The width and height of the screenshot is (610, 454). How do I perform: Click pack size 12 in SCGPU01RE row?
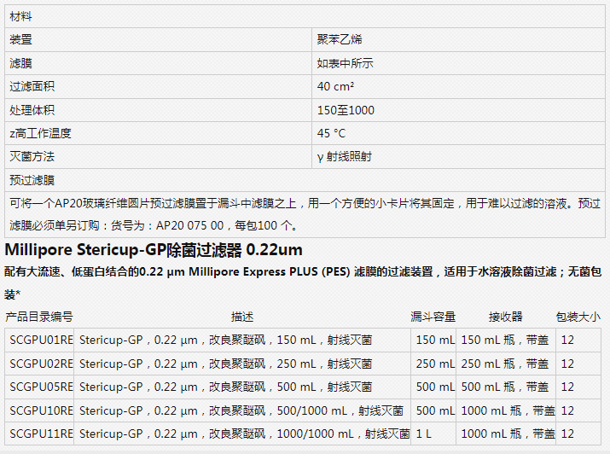click(578, 340)
